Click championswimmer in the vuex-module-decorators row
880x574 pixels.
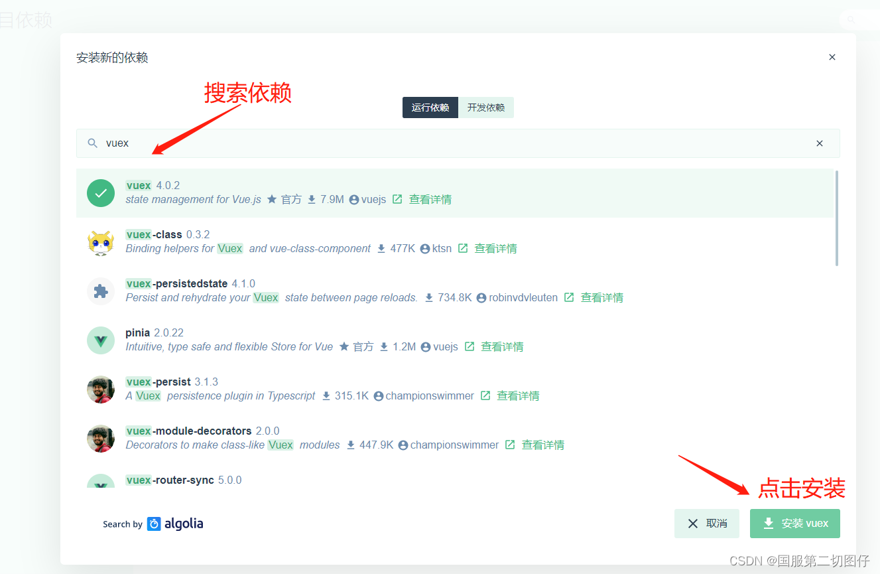(x=454, y=445)
